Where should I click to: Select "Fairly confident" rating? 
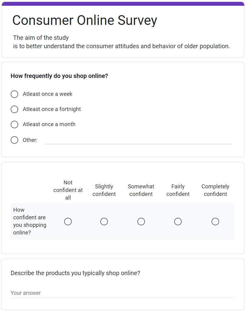coord(178,221)
